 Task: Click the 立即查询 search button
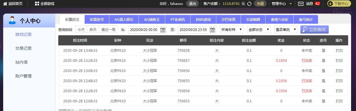[x=315, y=29]
